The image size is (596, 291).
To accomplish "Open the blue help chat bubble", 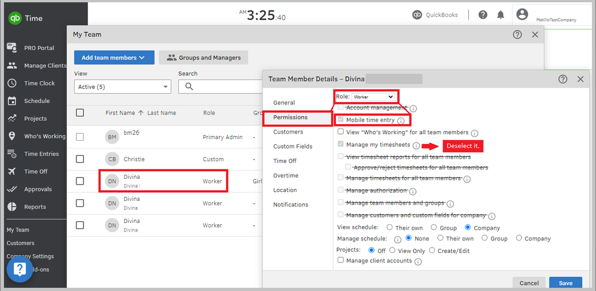I will (19, 269).
